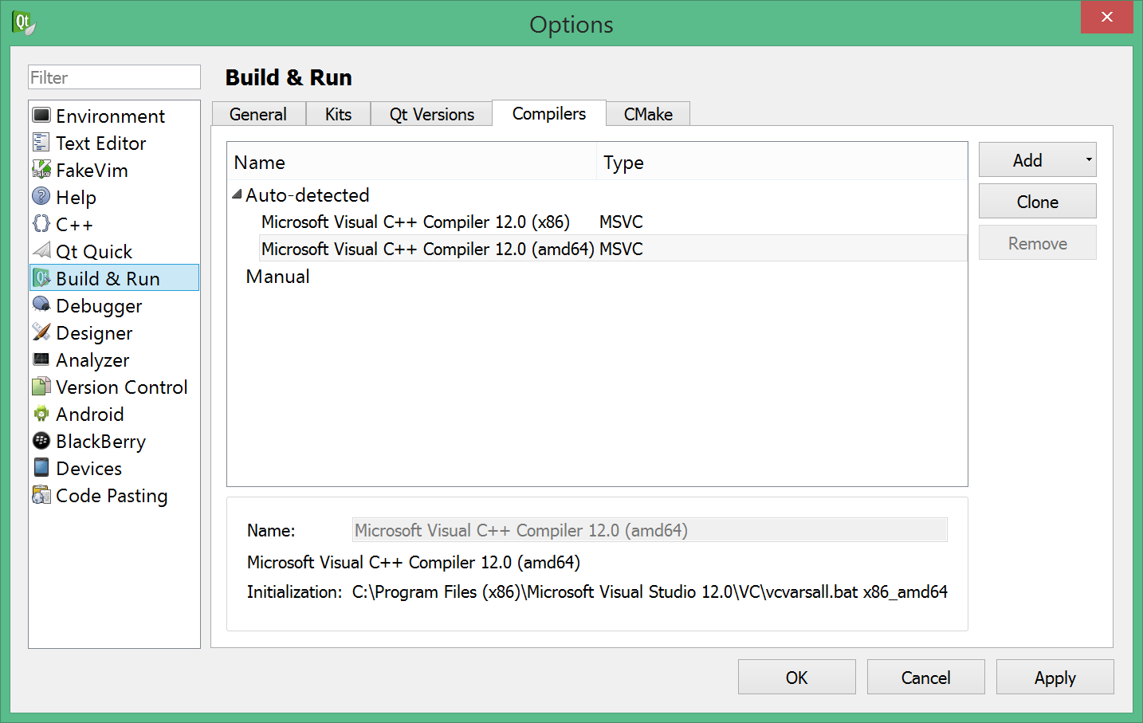Open the Add compiler dropdown arrow
Screen dimensions: 1143x723
(1089, 159)
